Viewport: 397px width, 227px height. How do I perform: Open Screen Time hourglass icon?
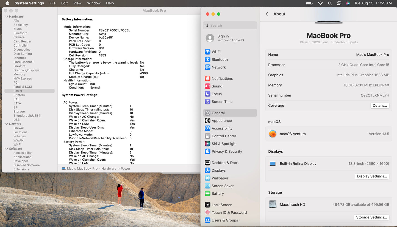(207, 101)
